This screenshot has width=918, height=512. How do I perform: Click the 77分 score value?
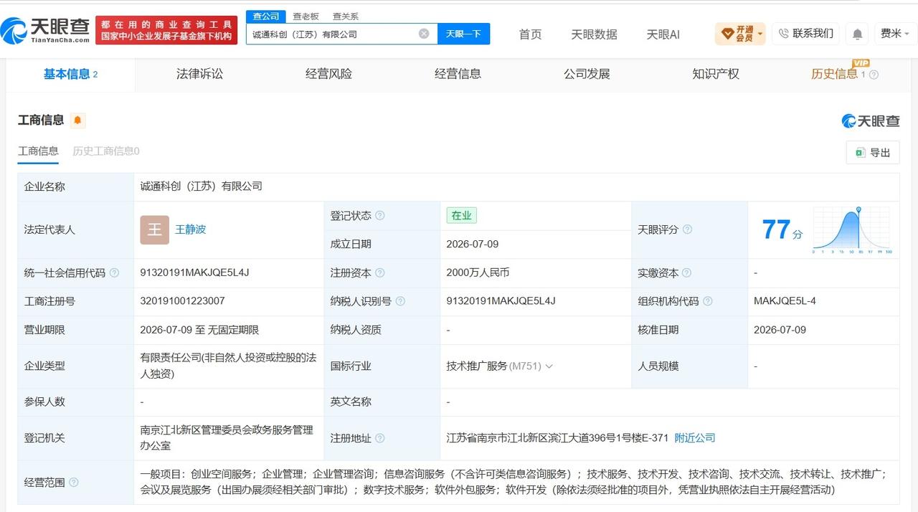tap(782, 230)
